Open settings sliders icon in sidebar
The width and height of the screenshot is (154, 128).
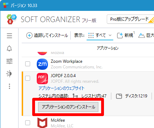pos(9,61)
